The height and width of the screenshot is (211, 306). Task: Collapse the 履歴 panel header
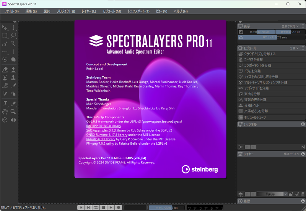pyautogui.click(x=272, y=201)
